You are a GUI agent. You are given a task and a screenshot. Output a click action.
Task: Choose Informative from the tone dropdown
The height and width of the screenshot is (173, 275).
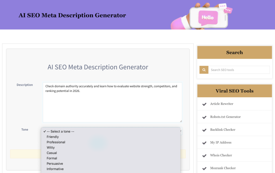pyautogui.click(x=55, y=169)
